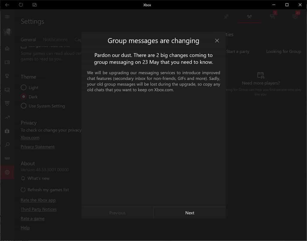Open the Help link
Image resolution: width=307 pixels, height=241 pixels.
point(25,228)
